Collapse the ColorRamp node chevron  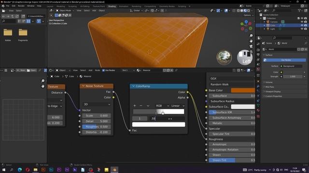(x=133, y=86)
